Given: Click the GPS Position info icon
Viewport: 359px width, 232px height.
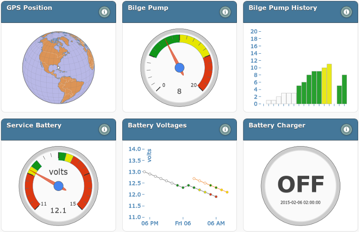Looking at the screenshot, I should [104, 12].
